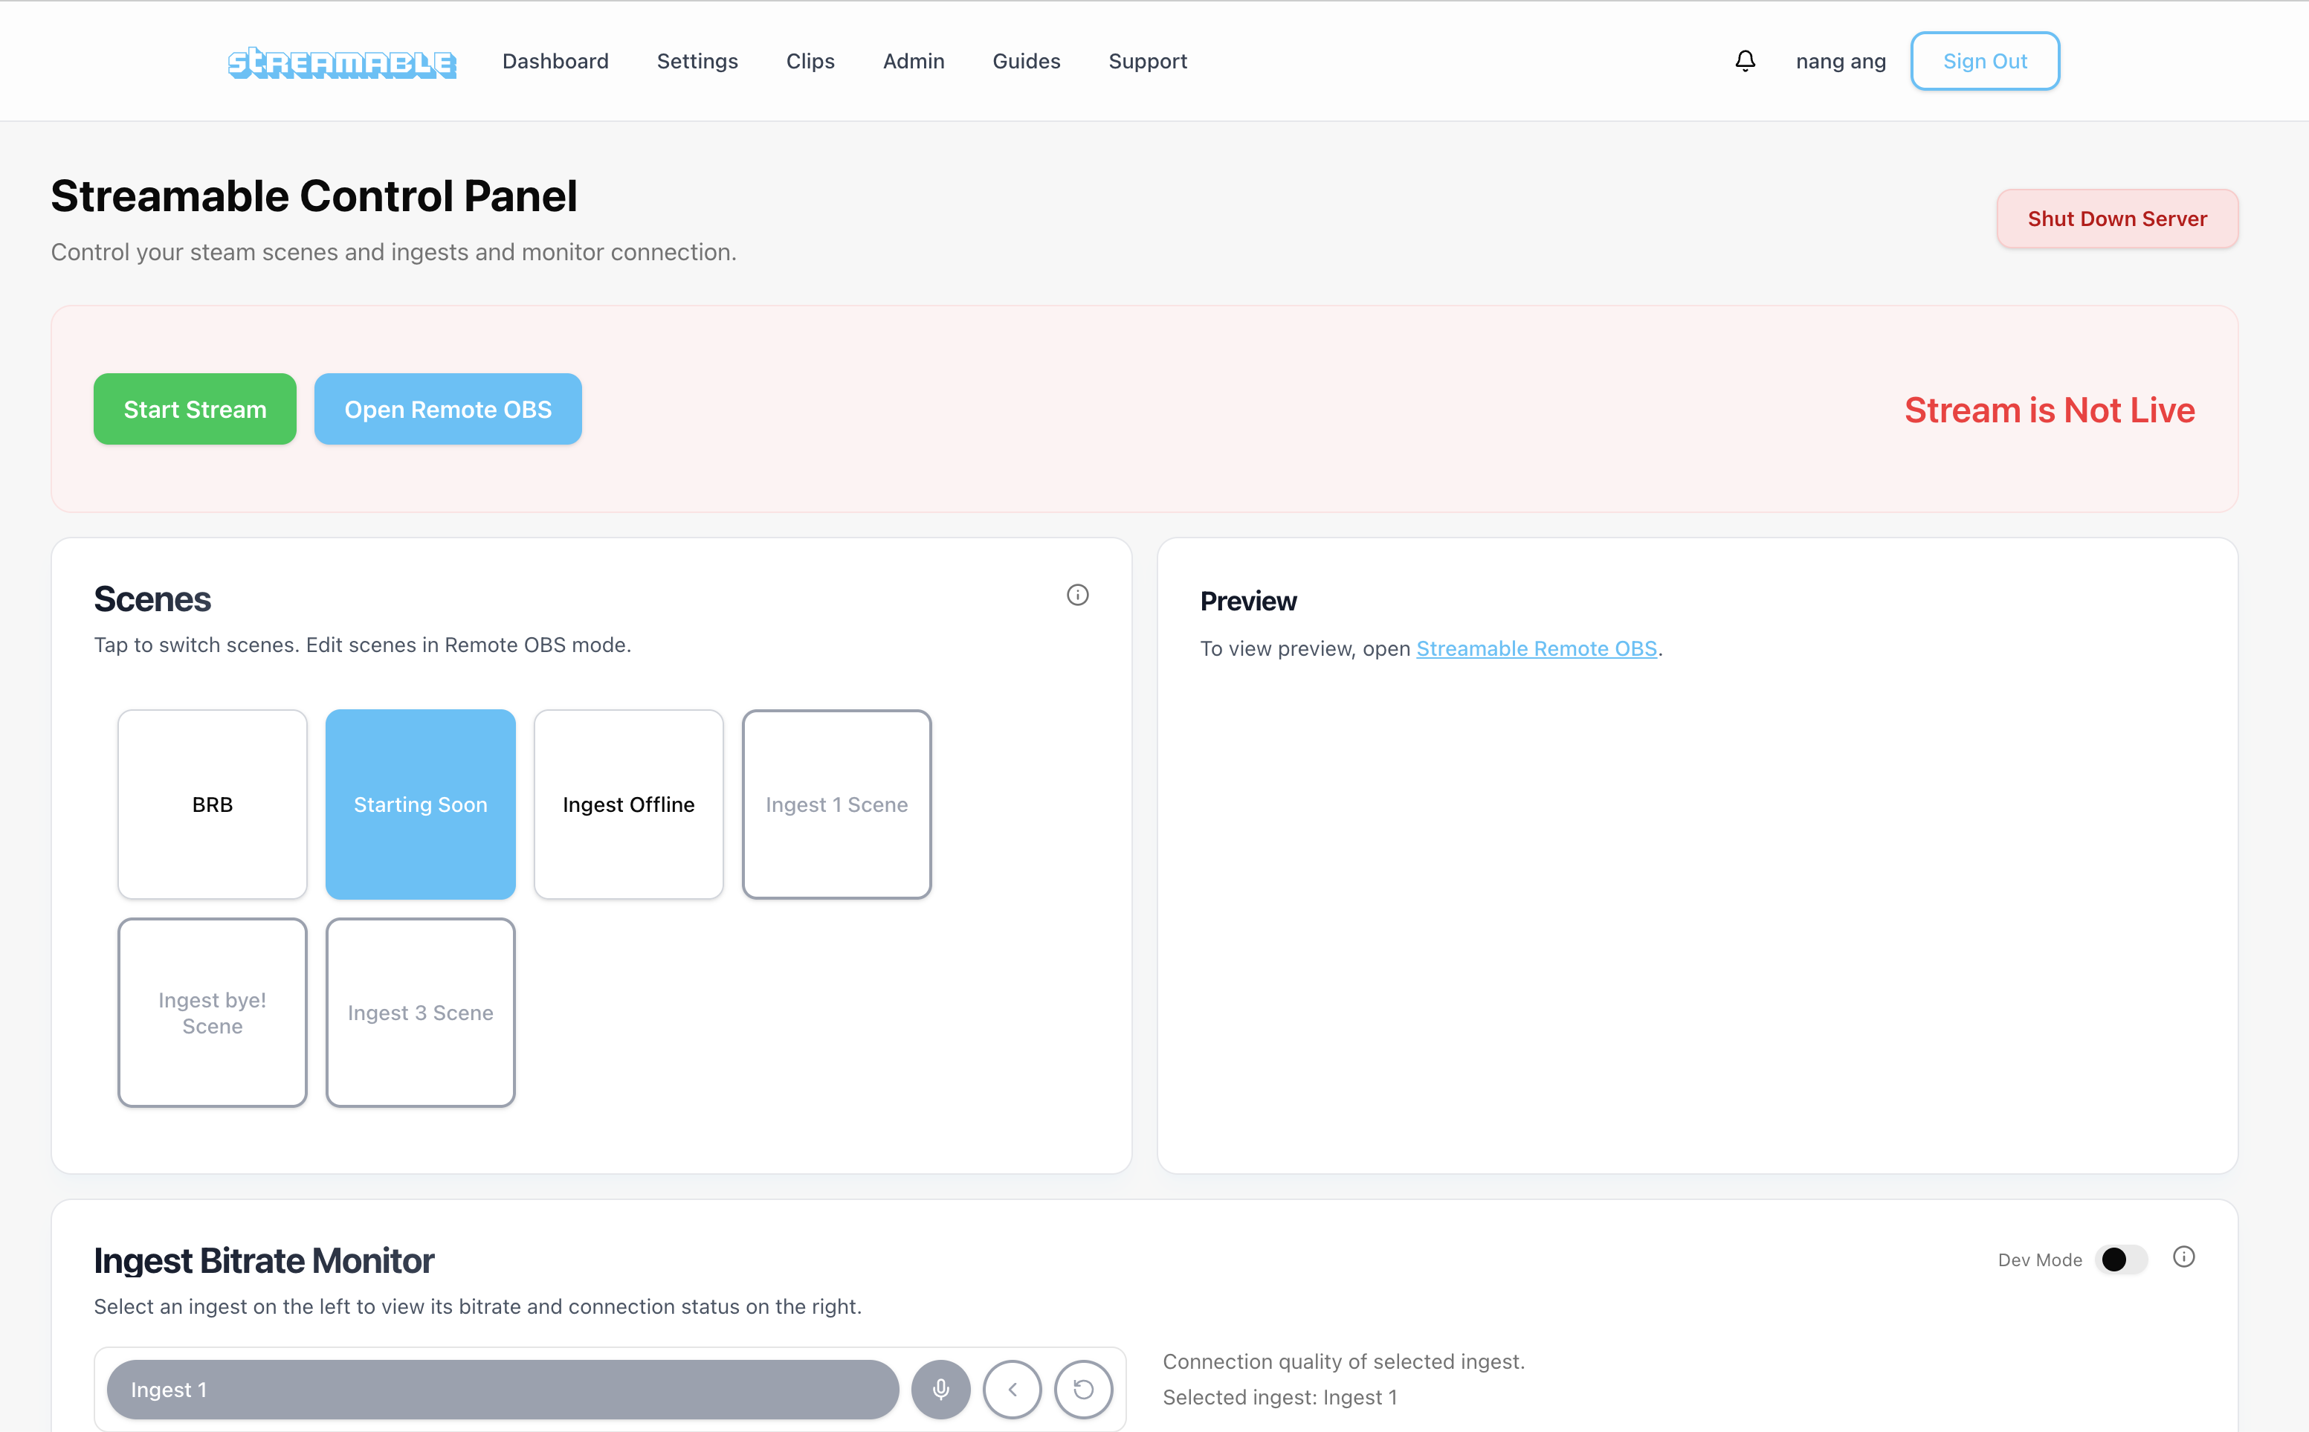This screenshot has height=1432, width=2309.
Task: Open the Clips menu item
Action: [810, 62]
